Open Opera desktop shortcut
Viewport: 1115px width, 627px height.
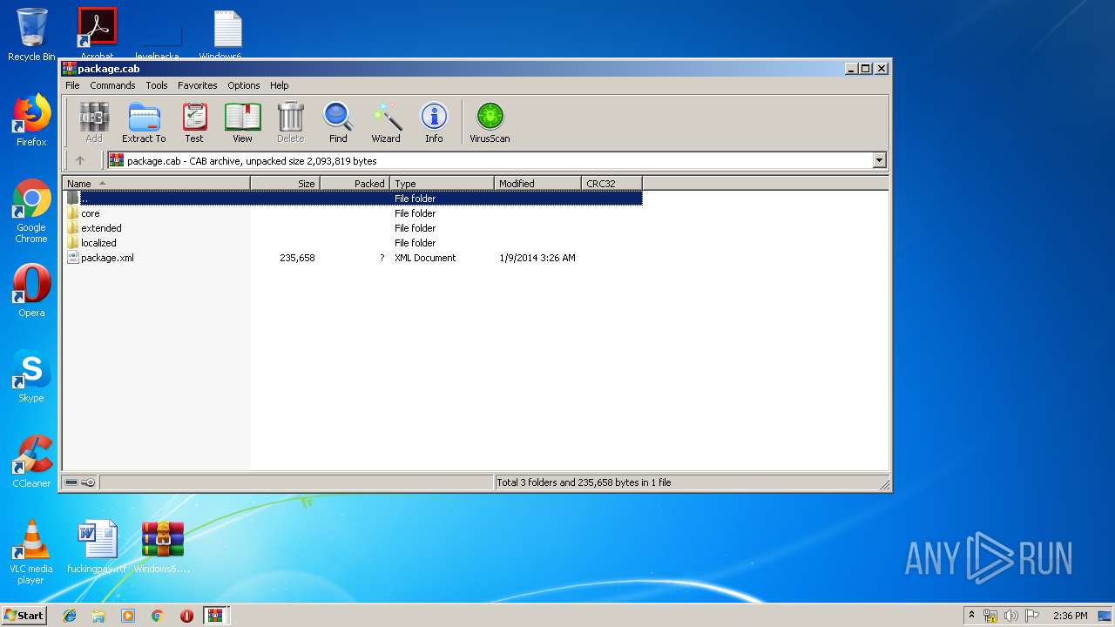pos(31,291)
